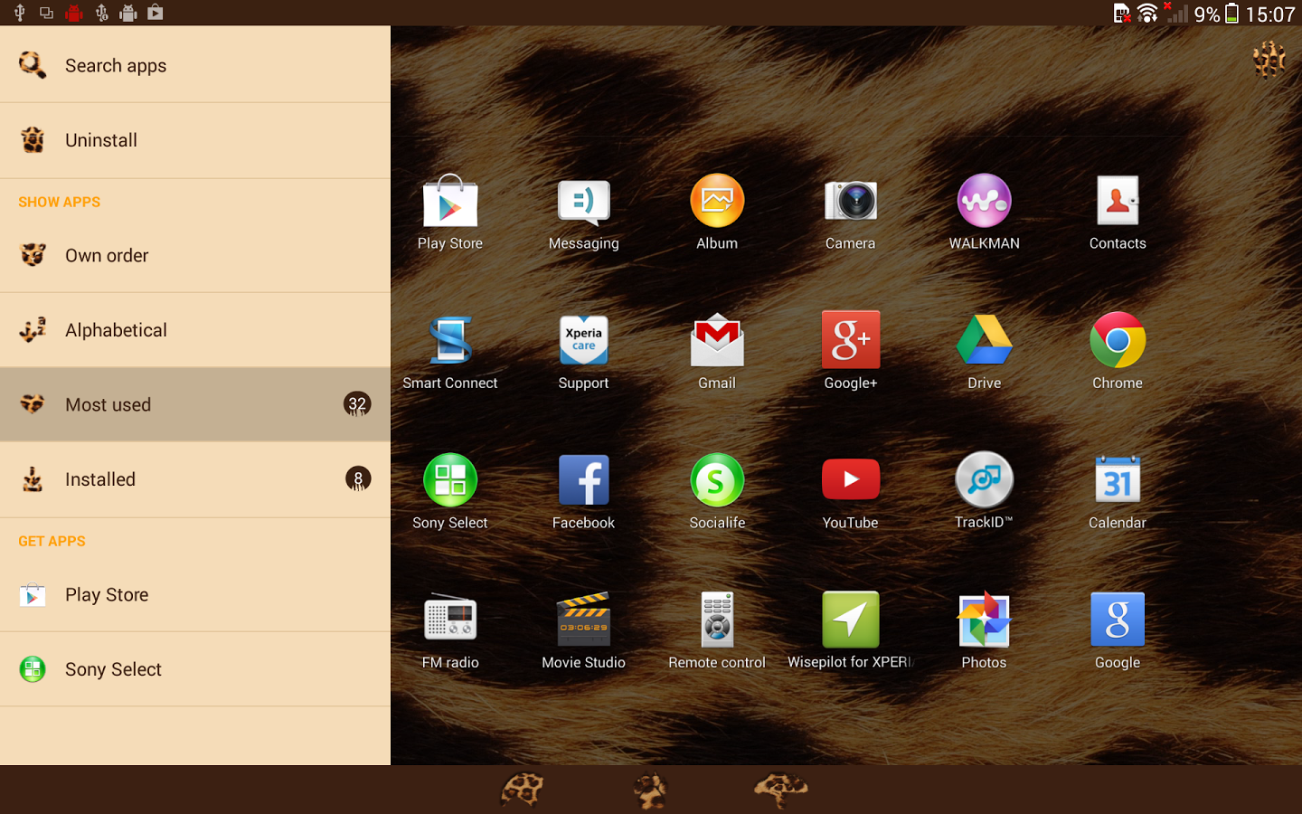The width and height of the screenshot is (1302, 814).
Task: Open the Sony Select app icon in grid
Action: 450,492
